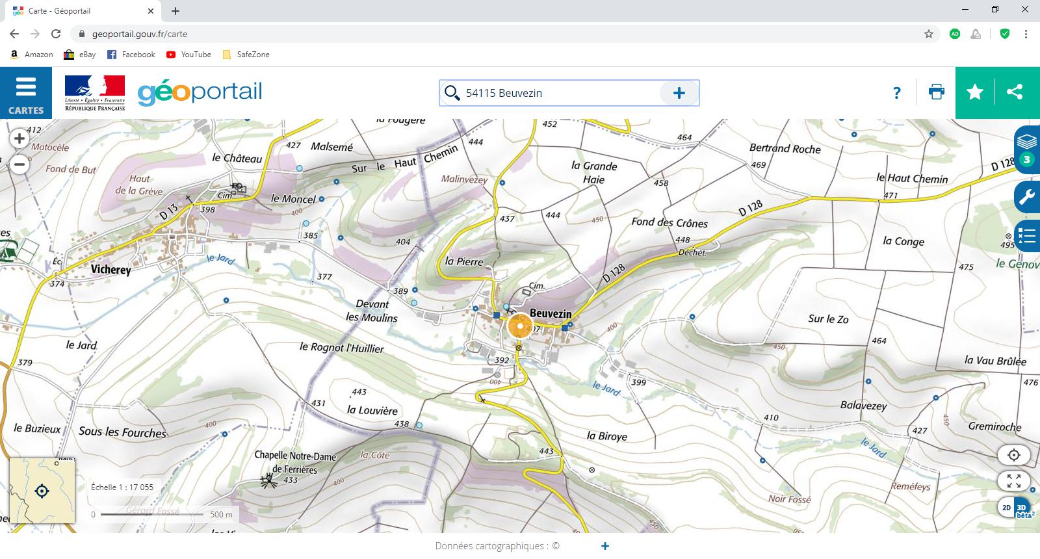
Task: Open the green shield extension
Action: [1005, 34]
